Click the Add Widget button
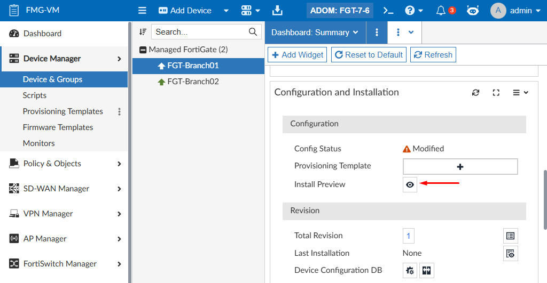The height and width of the screenshot is (283, 547). (x=297, y=55)
